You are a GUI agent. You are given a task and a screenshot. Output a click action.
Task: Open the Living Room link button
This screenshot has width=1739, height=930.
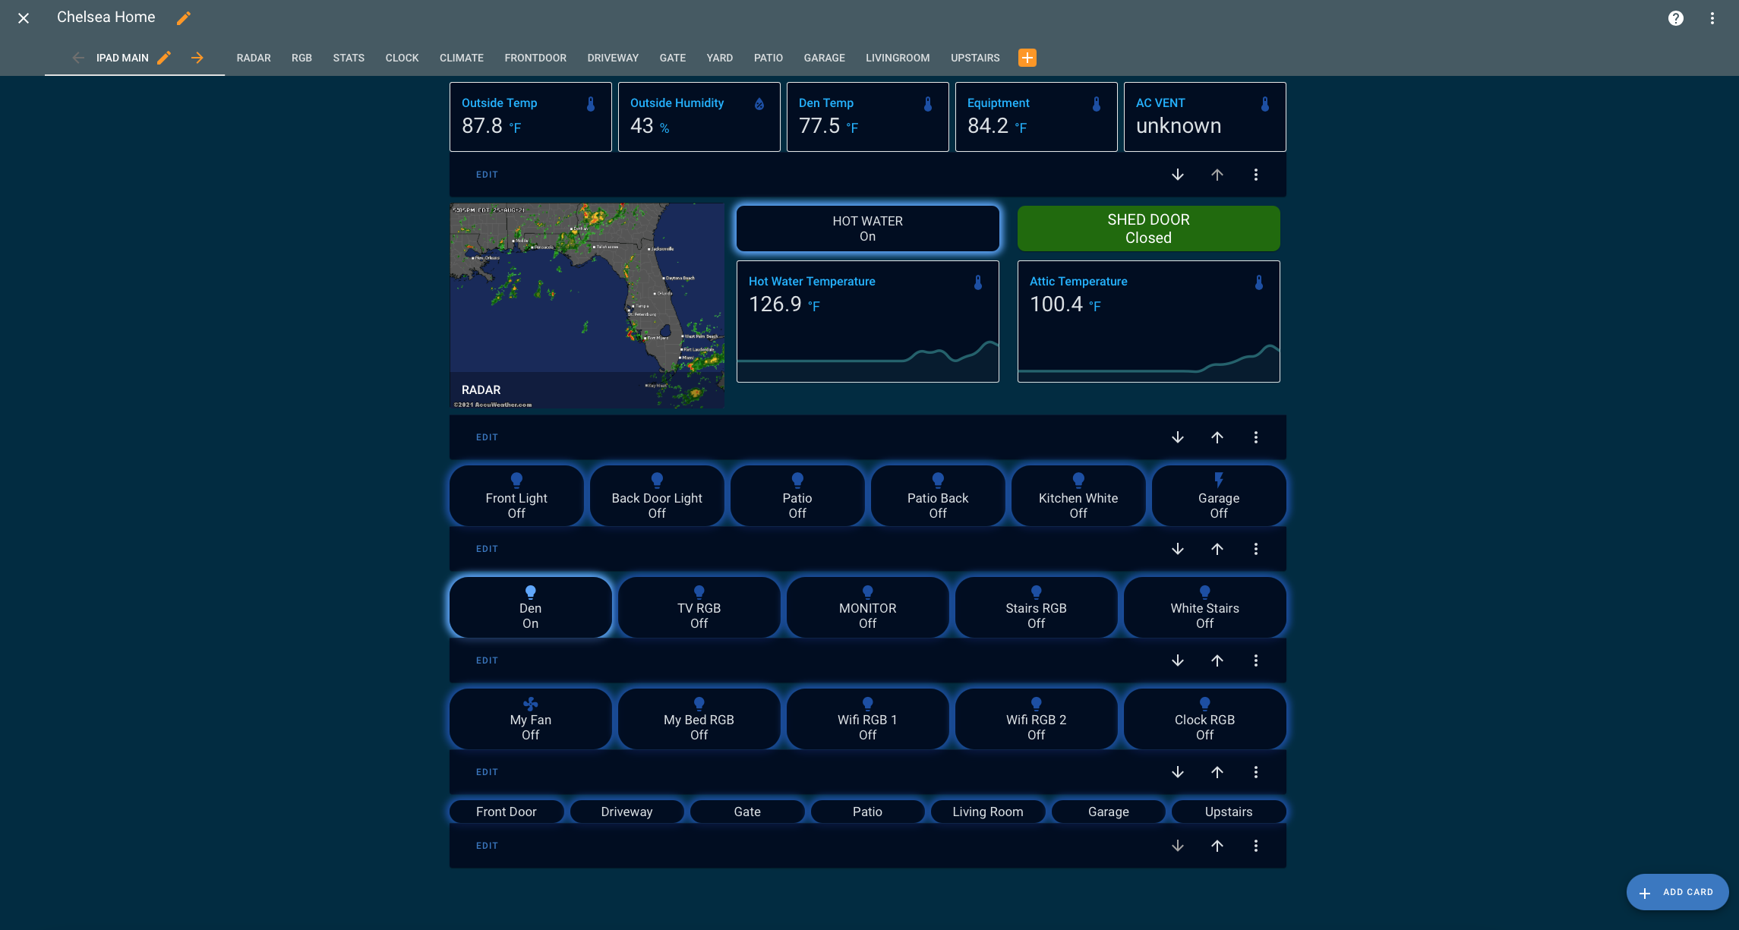[987, 812]
